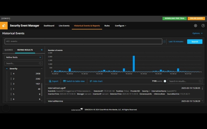The height and width of the screenshot is (129, 207).
Task: Click the All events query input field
Action: 83,41
